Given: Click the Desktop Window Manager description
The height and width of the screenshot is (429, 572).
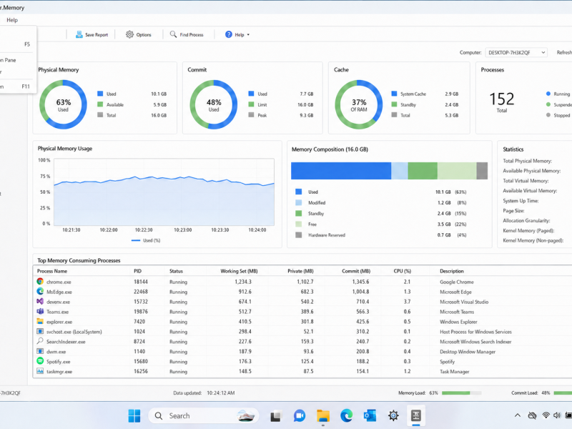Looking at the screenshot, I should pos(468,352).
